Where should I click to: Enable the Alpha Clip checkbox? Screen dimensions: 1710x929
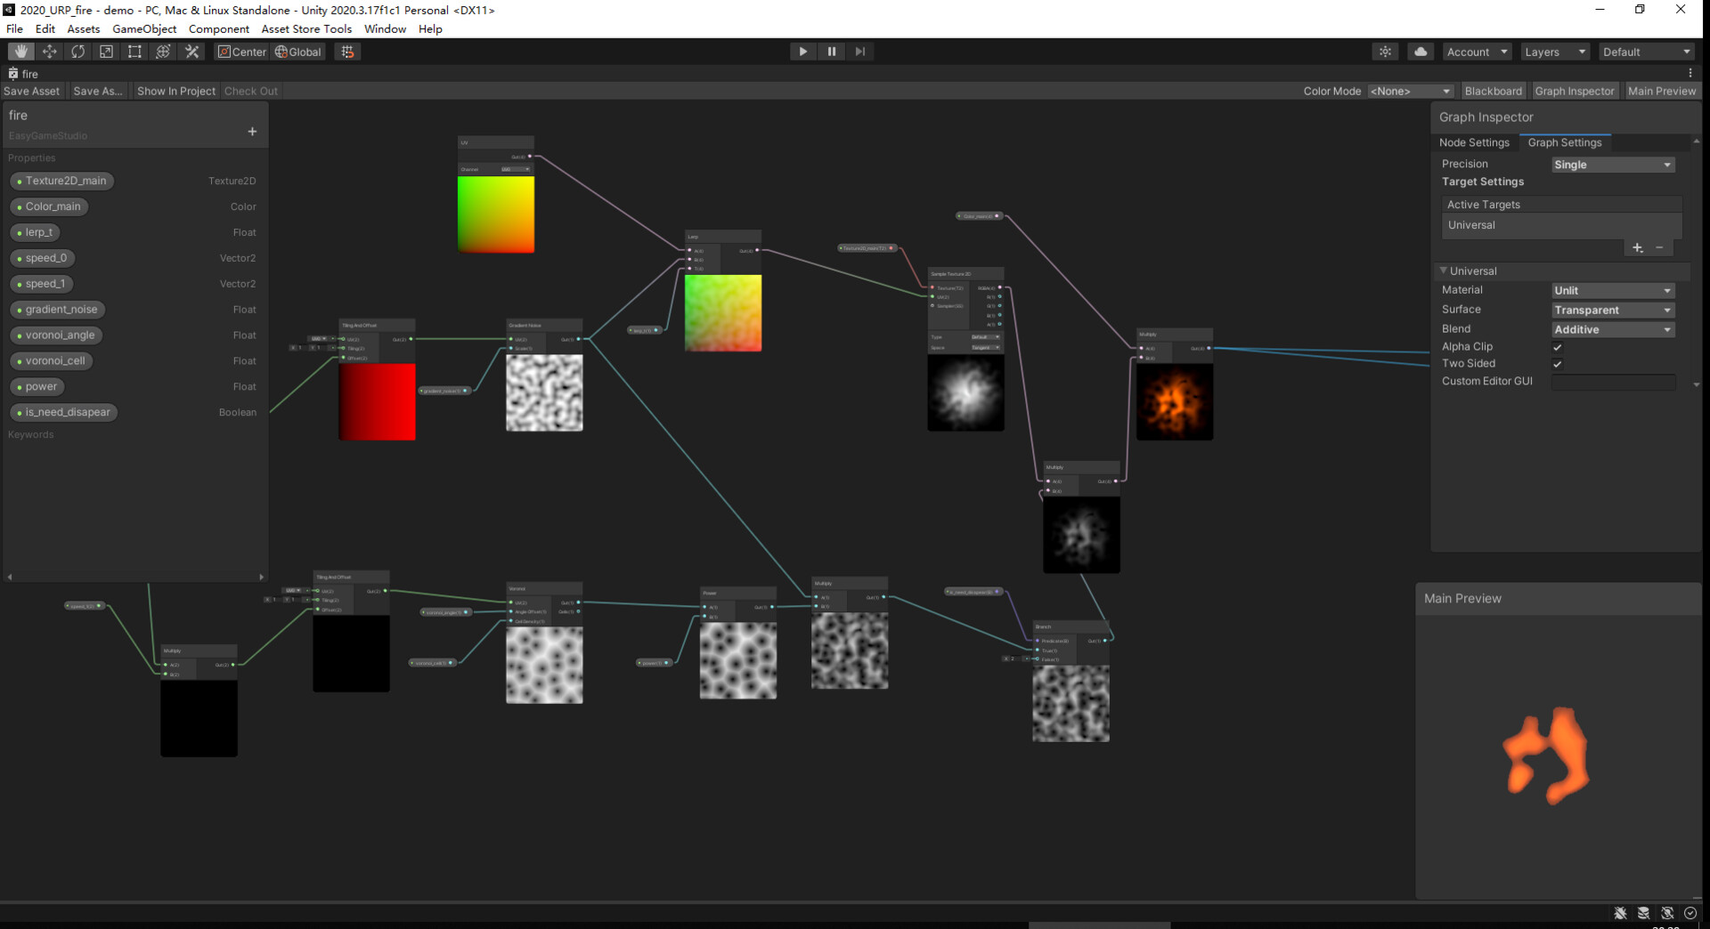point(1558,347)
